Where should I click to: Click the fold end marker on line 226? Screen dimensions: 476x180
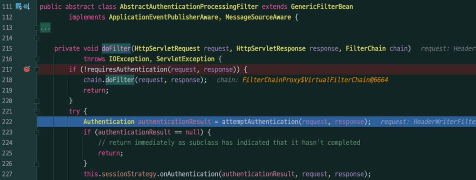pos(37,164)
